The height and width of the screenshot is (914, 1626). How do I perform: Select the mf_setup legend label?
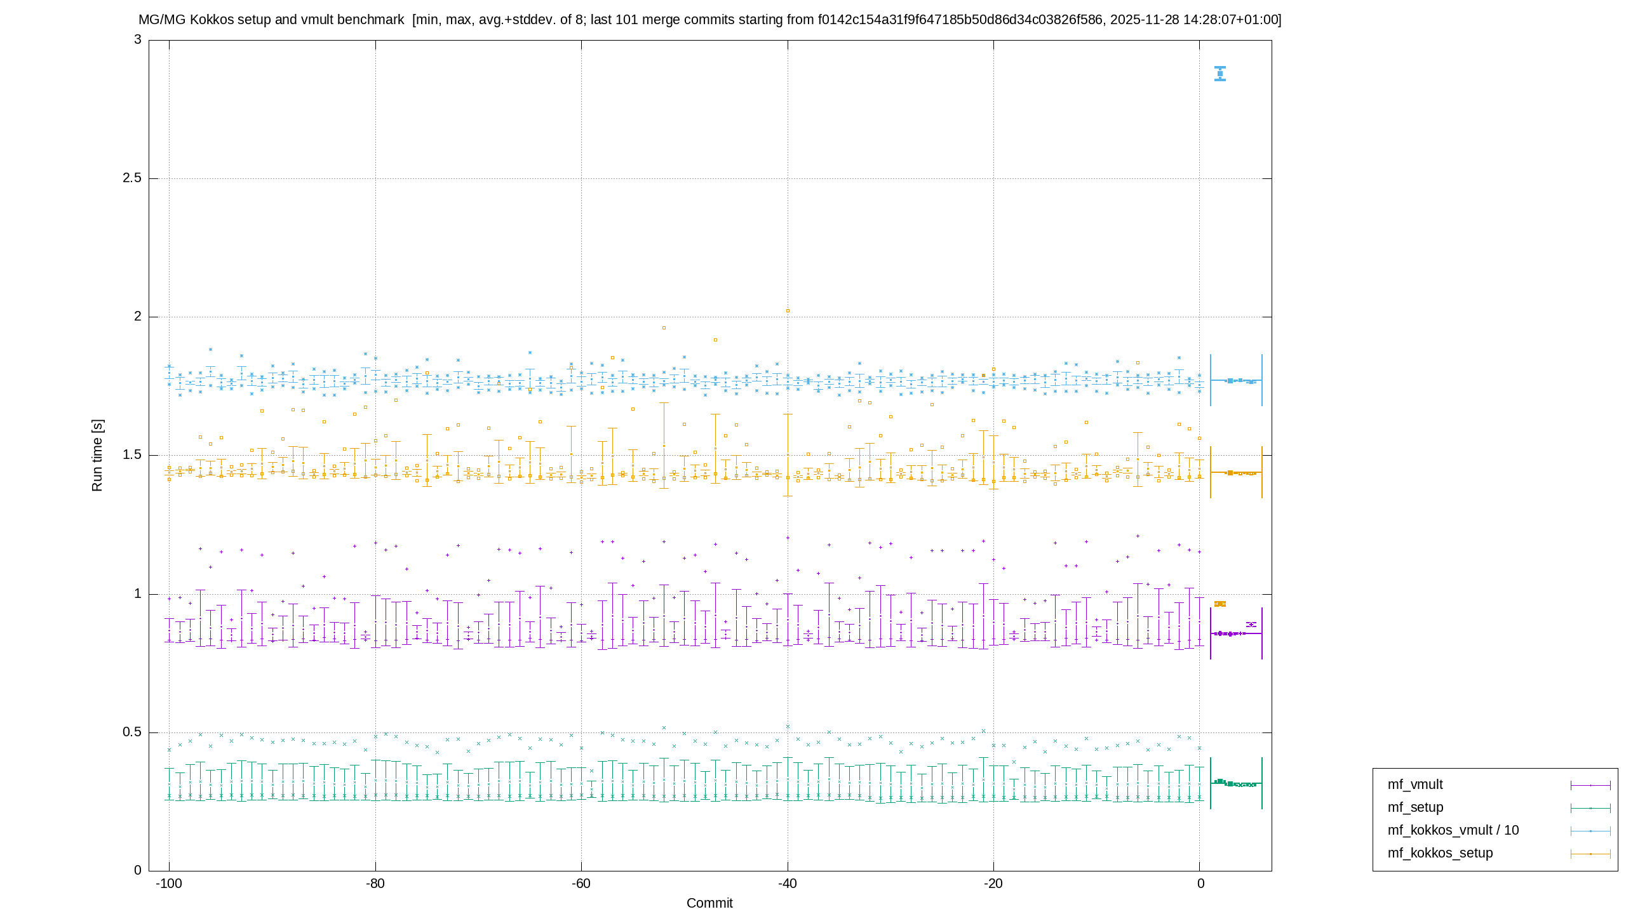tap(1416, 807)
